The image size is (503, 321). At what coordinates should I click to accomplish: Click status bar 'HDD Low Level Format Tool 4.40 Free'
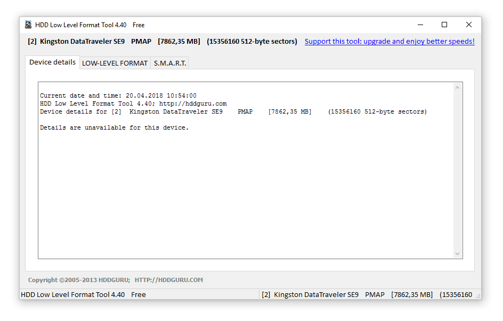(x=84, y=295)
